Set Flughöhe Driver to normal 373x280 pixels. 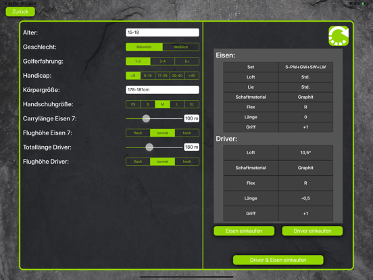pos(162,162)
